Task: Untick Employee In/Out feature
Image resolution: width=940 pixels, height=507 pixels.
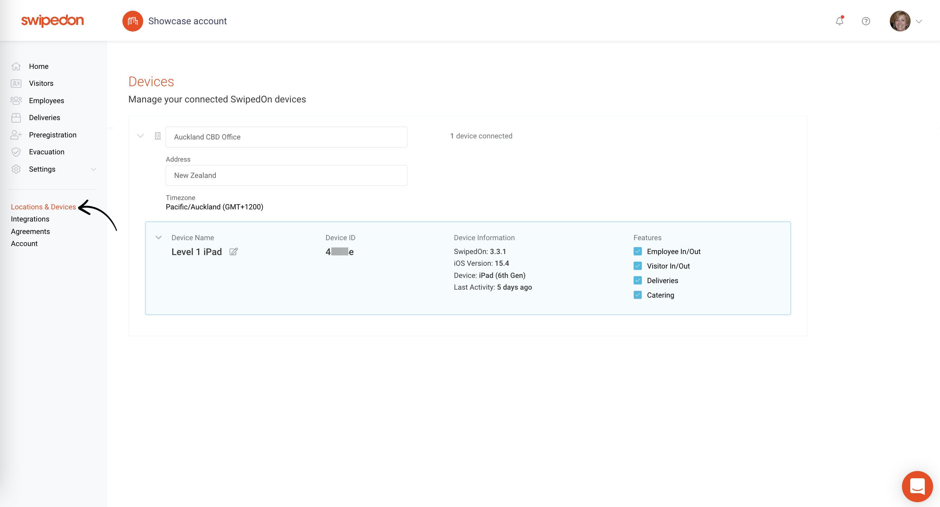Action: [x=637, y=251]
